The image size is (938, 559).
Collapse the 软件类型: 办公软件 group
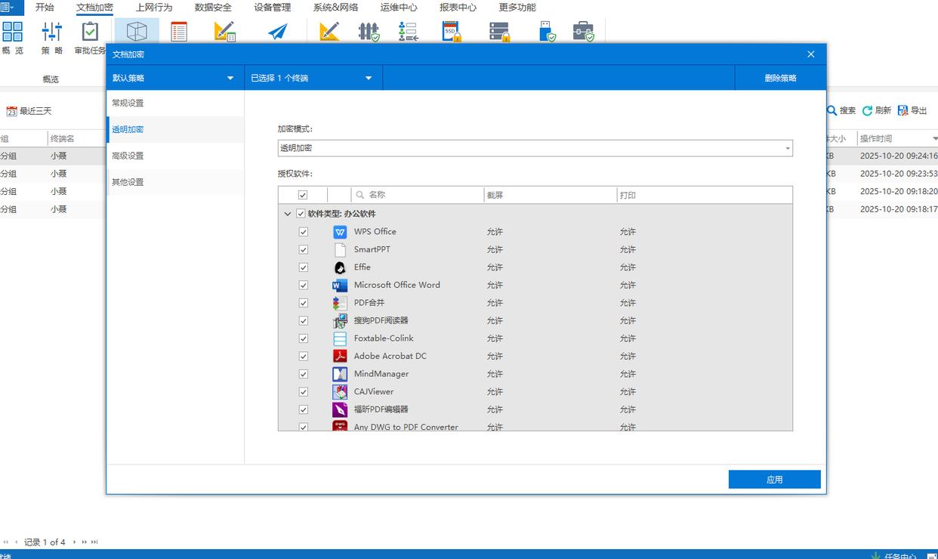(x=287, y=214)
